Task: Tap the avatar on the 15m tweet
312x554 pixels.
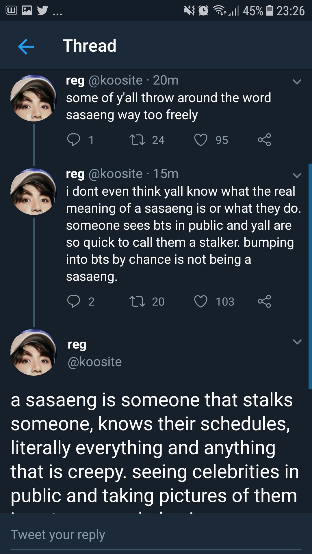Action: [x=34, y=192]
